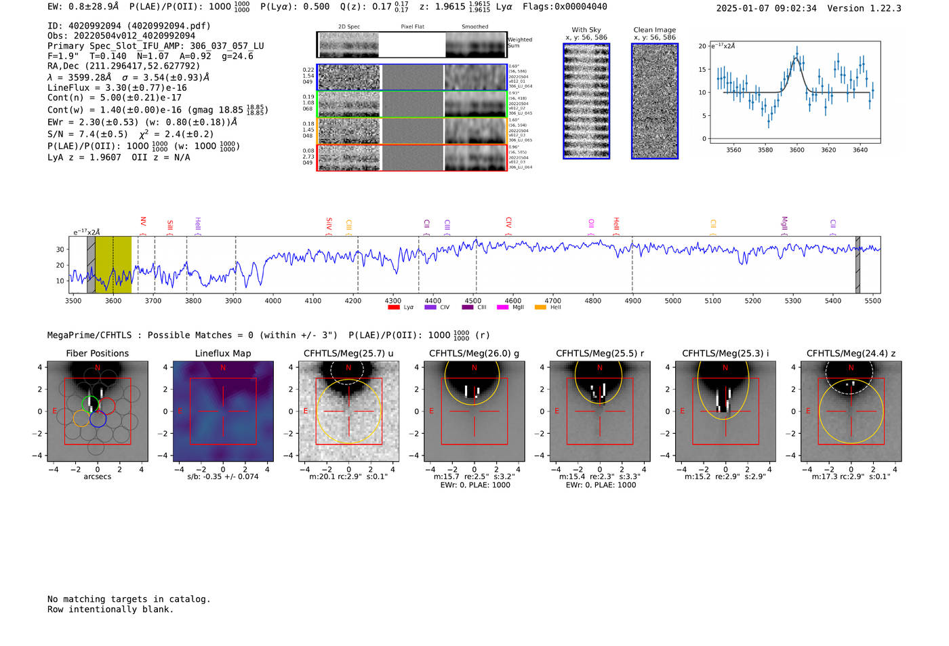Open the CFHTLS/Meg(25.5) r image
Image resolution: width=949 pixels, height=646 pixels.
[x=600, y=411]
